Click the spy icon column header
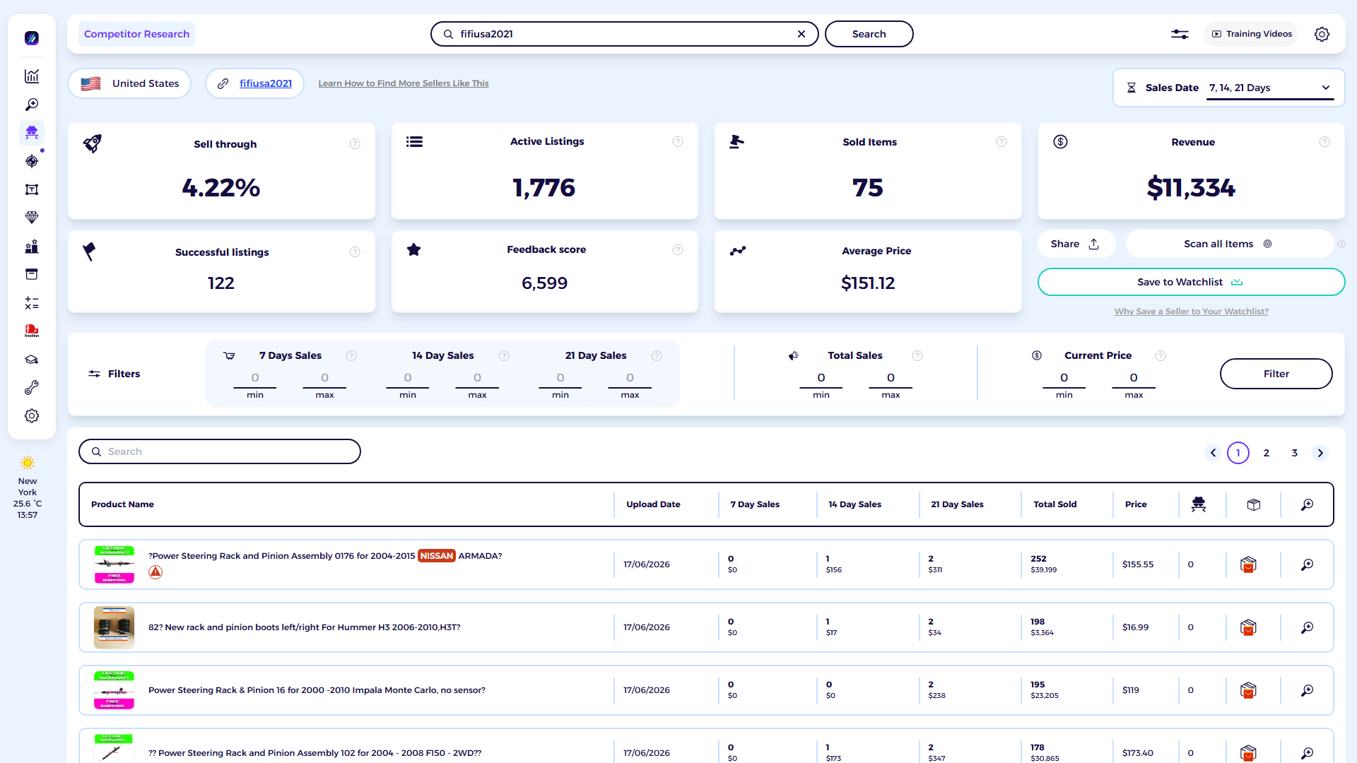The width and height of the screenshot is (1357, 763). pyautogui.click(x=1199, y=504)
